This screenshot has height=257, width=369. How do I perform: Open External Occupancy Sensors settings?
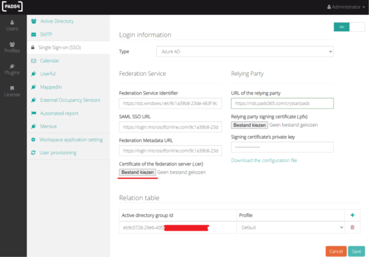coord(70,100)
